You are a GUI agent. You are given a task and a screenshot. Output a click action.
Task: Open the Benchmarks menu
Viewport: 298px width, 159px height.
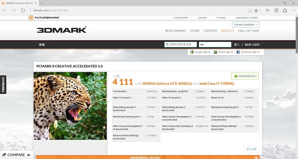point(176,31)
